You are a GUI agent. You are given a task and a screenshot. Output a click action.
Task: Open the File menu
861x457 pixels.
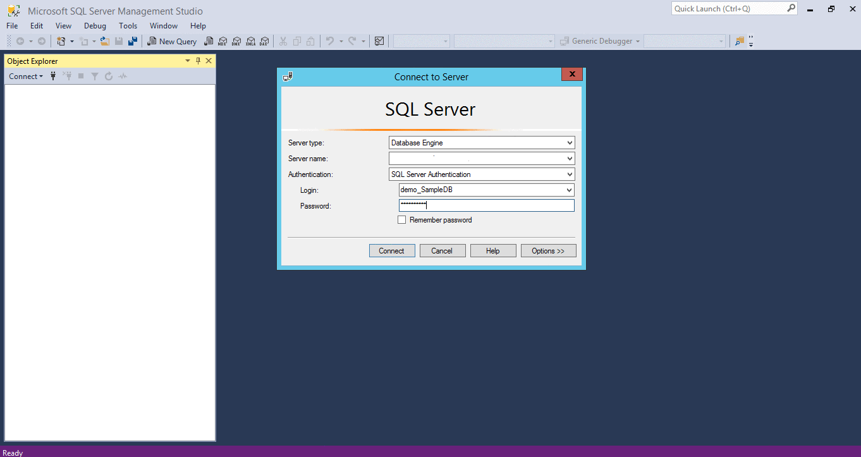pos(12,26)
